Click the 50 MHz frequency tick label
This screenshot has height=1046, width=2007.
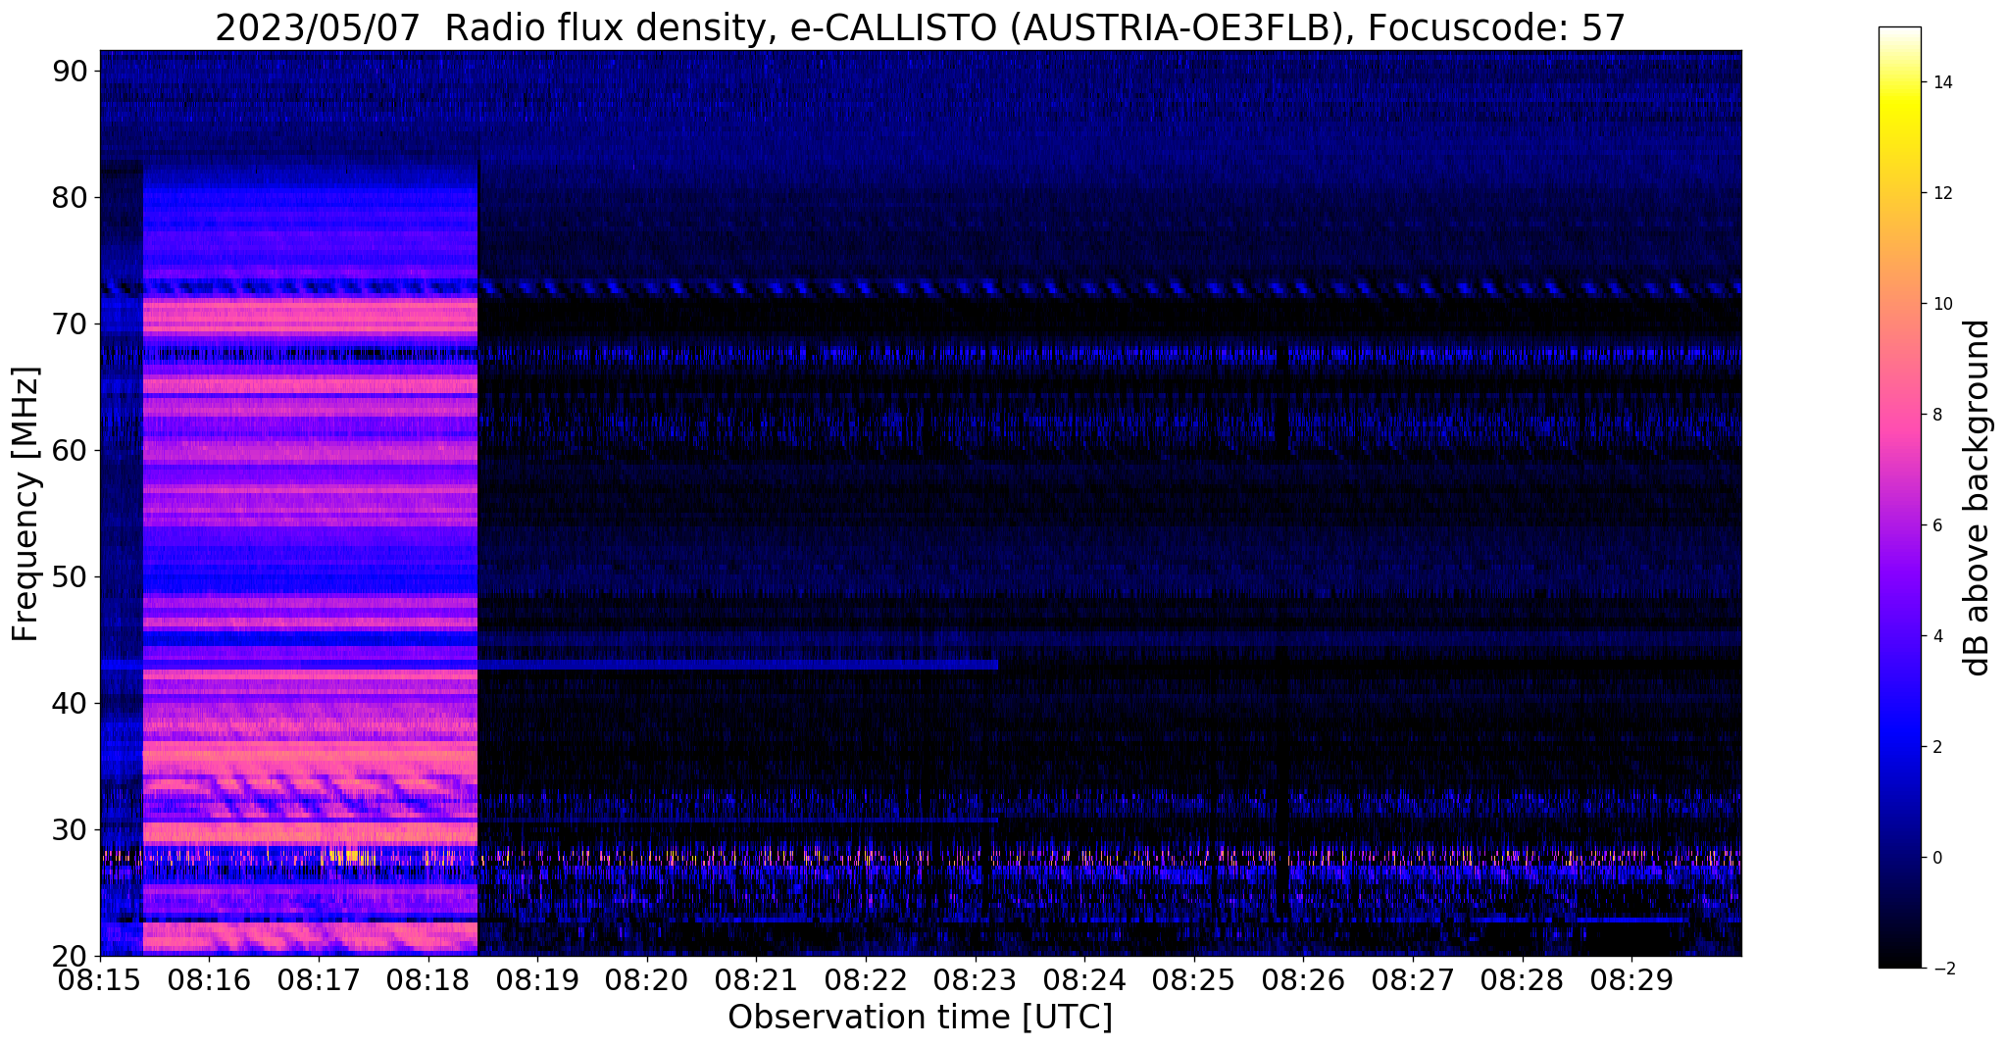[x=69, y=577]
